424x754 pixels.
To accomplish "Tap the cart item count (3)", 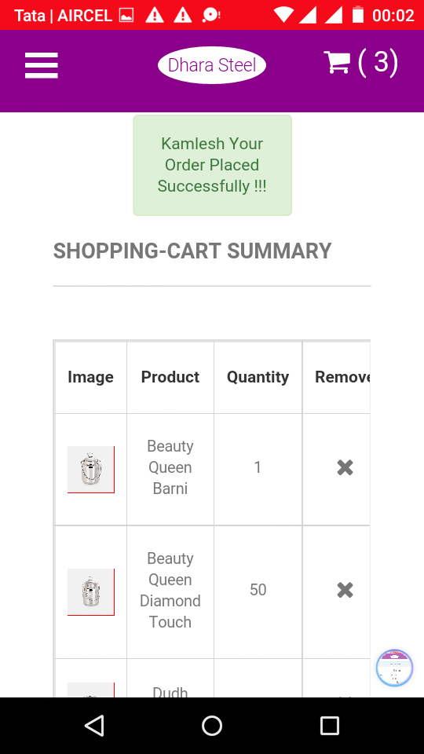I will (378, 63).
